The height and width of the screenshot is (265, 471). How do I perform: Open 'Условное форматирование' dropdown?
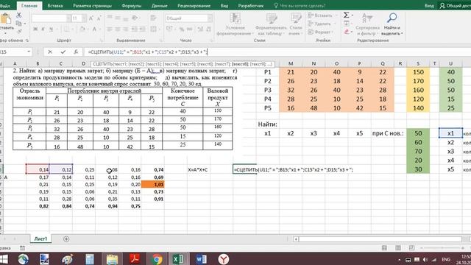pos(235,24)
